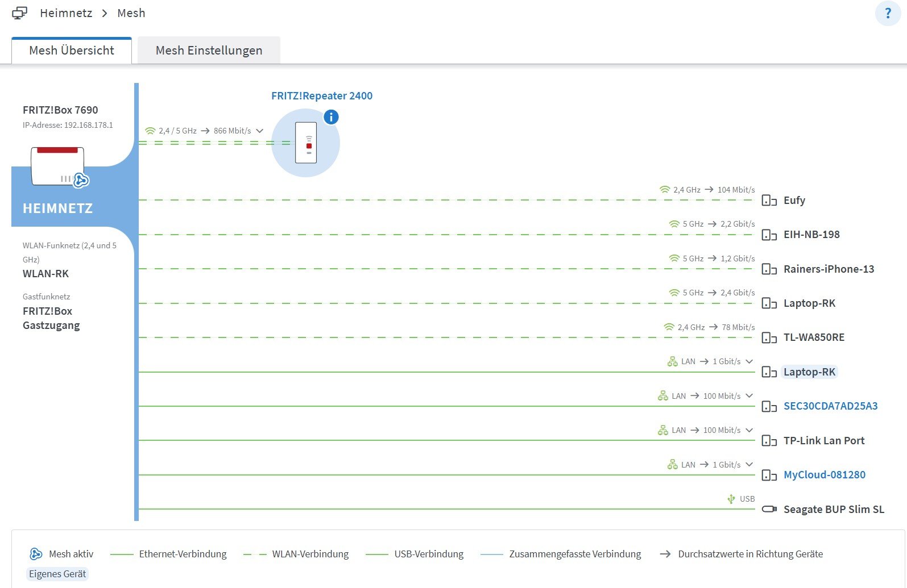The height and width of the screenshot is (588, 907).
Task: Click the FRITZ!Box Gastzugang guest network
Action: [51, 318]
